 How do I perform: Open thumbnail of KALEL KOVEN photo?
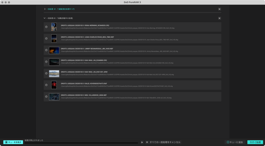tap(54, 85)
